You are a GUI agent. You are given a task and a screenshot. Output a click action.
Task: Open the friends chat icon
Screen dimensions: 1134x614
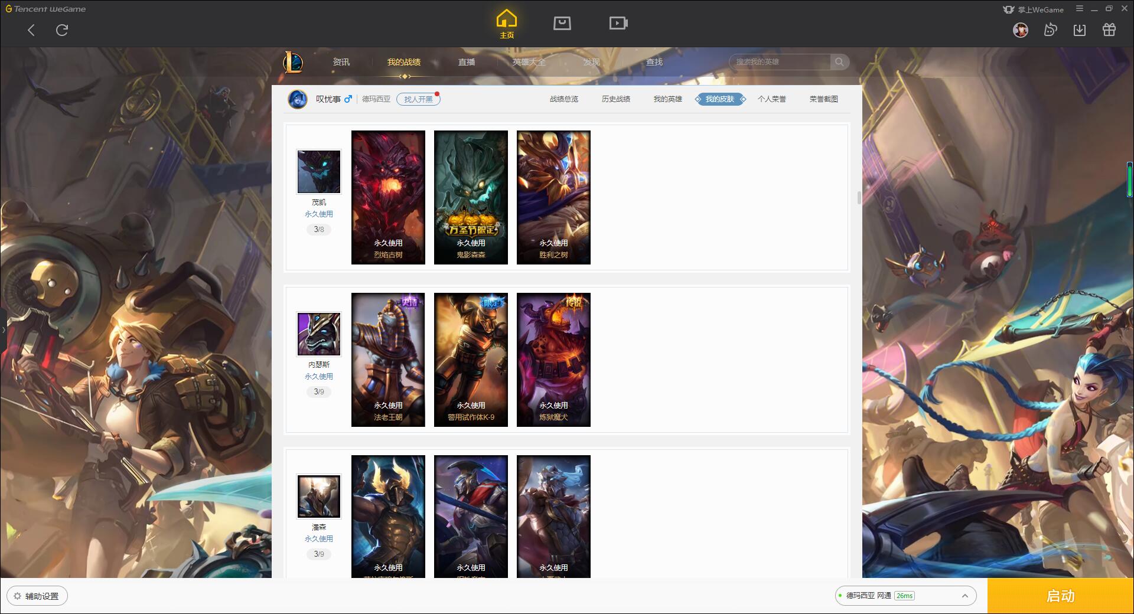click(1050, 30)
